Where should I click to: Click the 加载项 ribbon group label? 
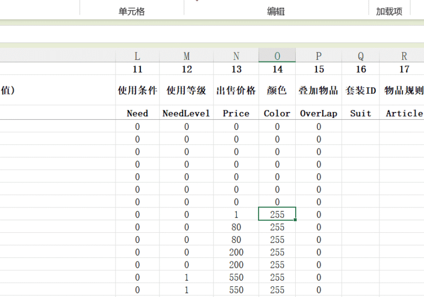coord(389,11)
